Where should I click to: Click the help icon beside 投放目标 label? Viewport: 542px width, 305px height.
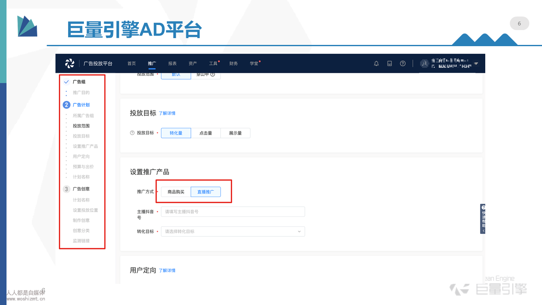[x=132, y=133]
